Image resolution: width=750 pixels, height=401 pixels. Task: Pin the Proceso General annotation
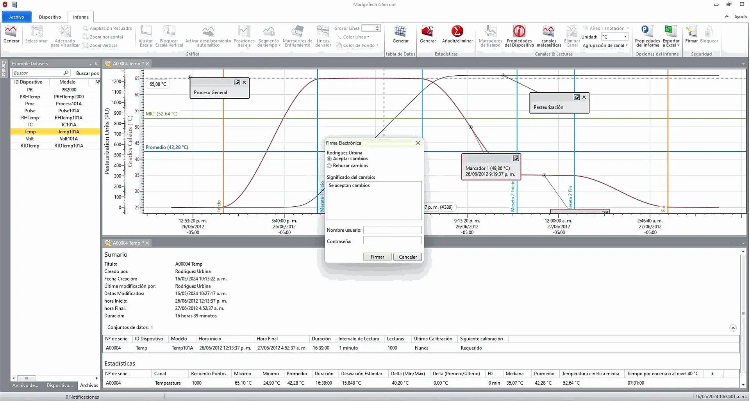click(x=237, y=82)
